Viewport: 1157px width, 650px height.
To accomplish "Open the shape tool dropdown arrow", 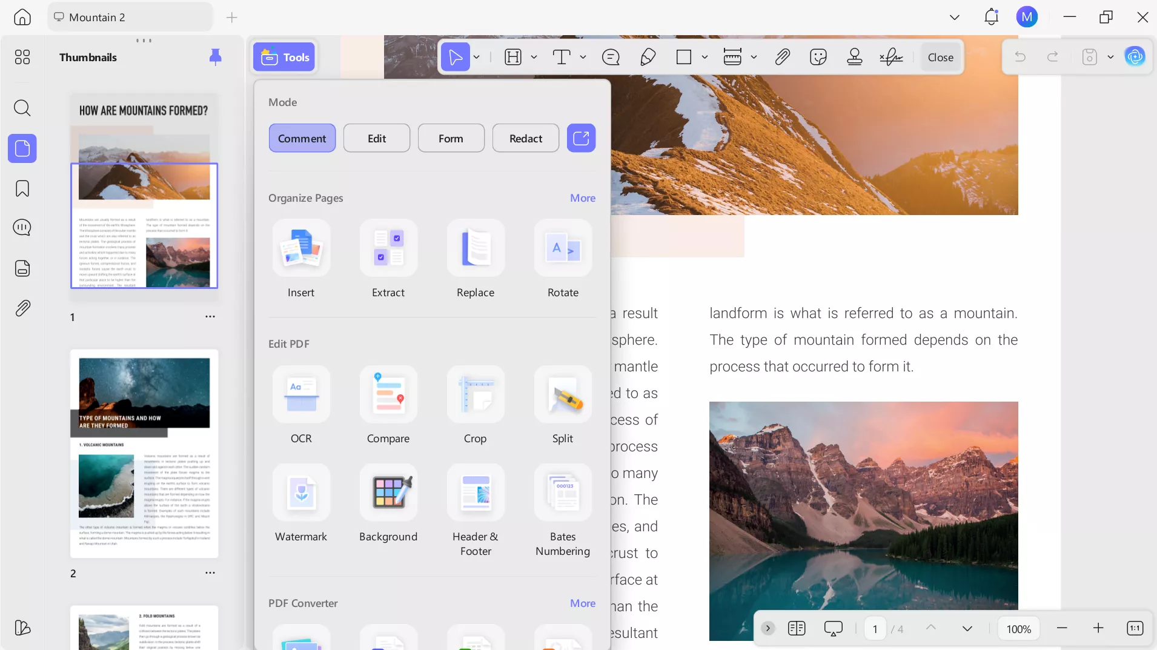I will coord(704,57).
